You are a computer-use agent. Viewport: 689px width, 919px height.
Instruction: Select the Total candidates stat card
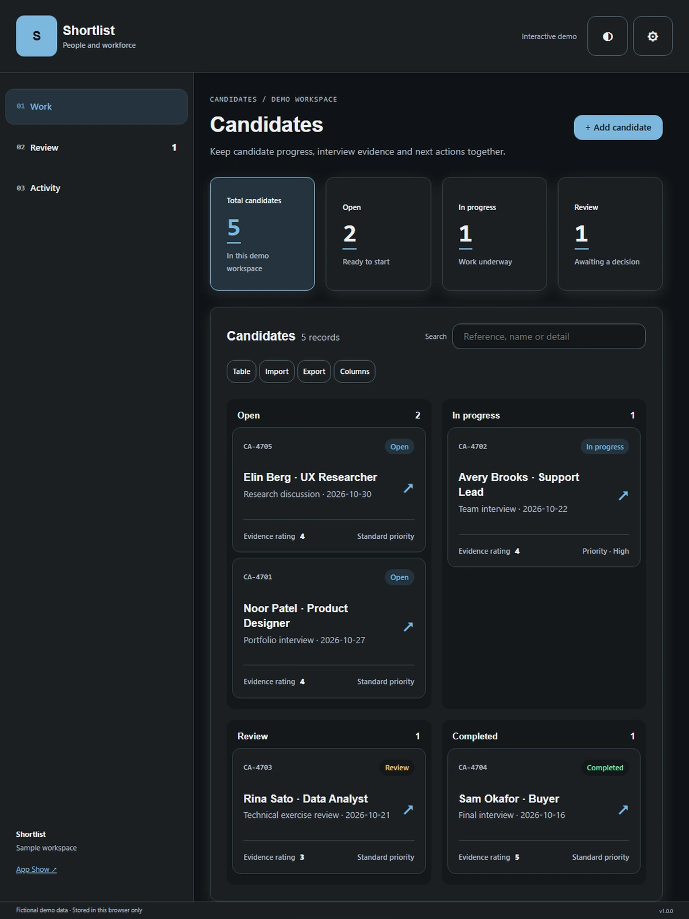(262, 234)
